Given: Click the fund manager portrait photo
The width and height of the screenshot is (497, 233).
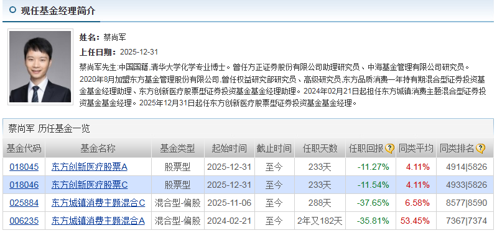Looking at the screenshot, I should [40, 67].
